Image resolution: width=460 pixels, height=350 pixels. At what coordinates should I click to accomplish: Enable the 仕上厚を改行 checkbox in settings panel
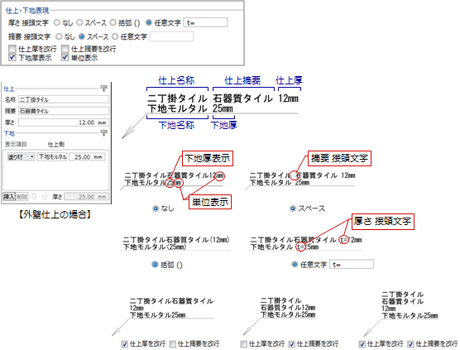point(12,49)
